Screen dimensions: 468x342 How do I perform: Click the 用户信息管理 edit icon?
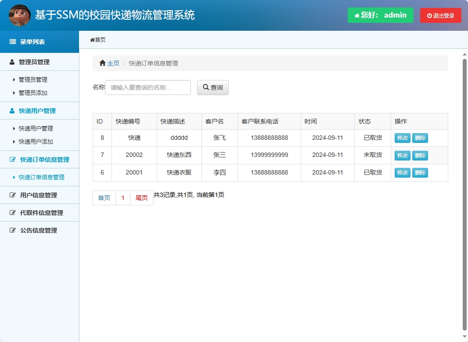click(x=12, y=195)
